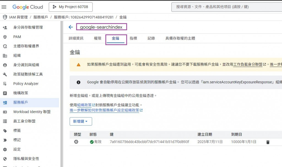Click the 身分與存取權管理 person-add icon

pos(5,28)
